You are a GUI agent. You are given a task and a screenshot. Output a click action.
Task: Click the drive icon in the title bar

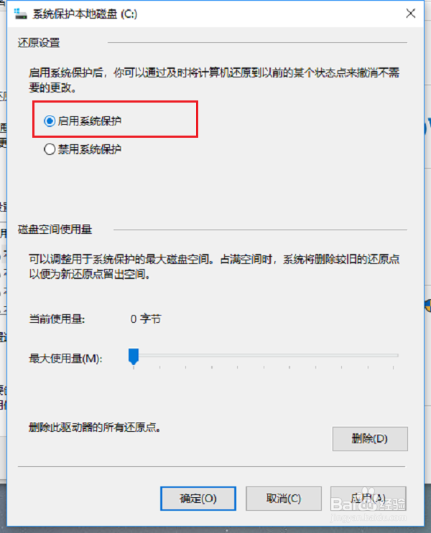(x=20, y=14)
